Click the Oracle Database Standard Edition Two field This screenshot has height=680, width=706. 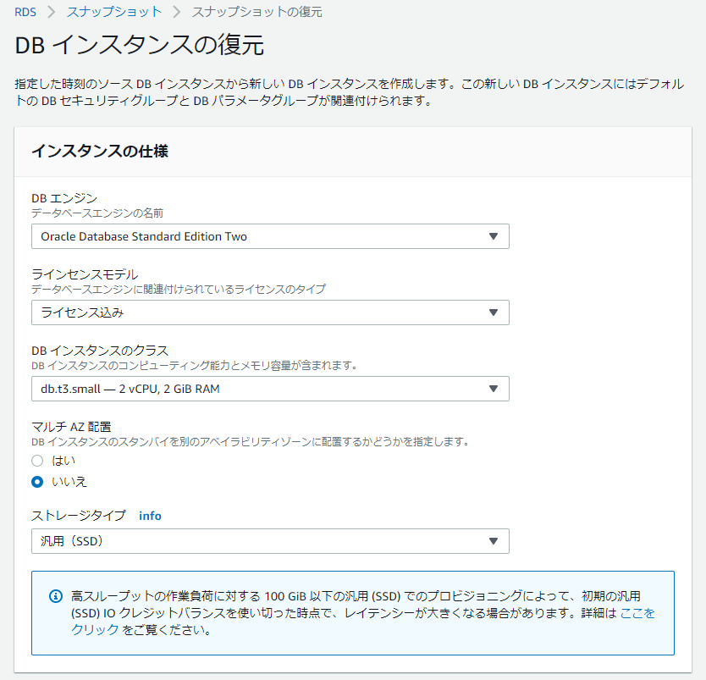click(271, 236)
